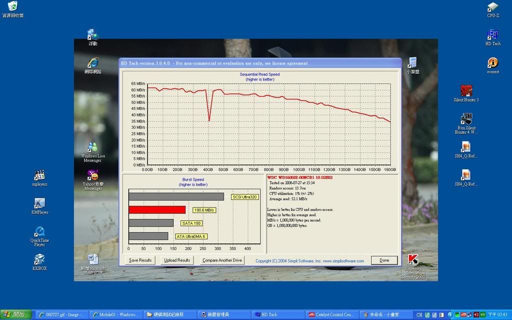
Task: Click Save Results in HD Tach
Action: [x=140, y=260]
